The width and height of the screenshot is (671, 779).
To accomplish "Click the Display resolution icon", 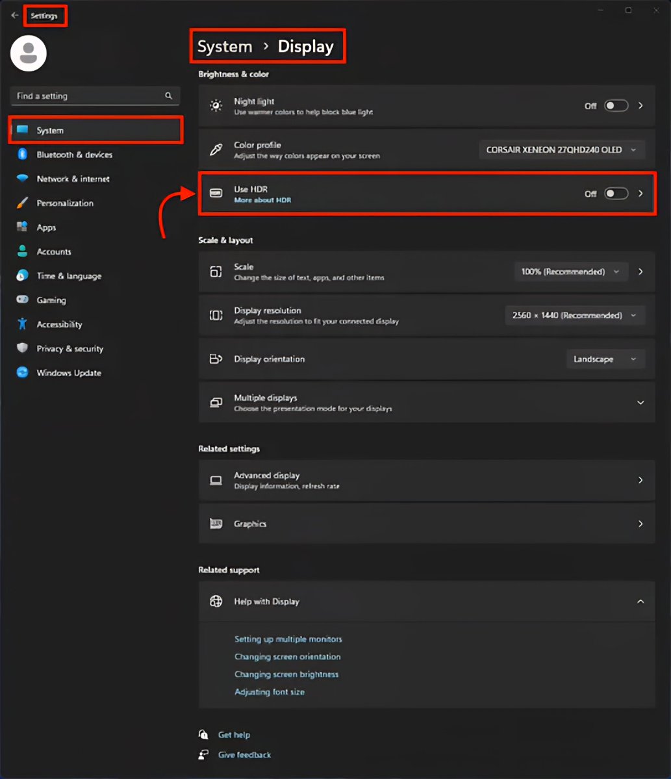I will tap(216, 315).
